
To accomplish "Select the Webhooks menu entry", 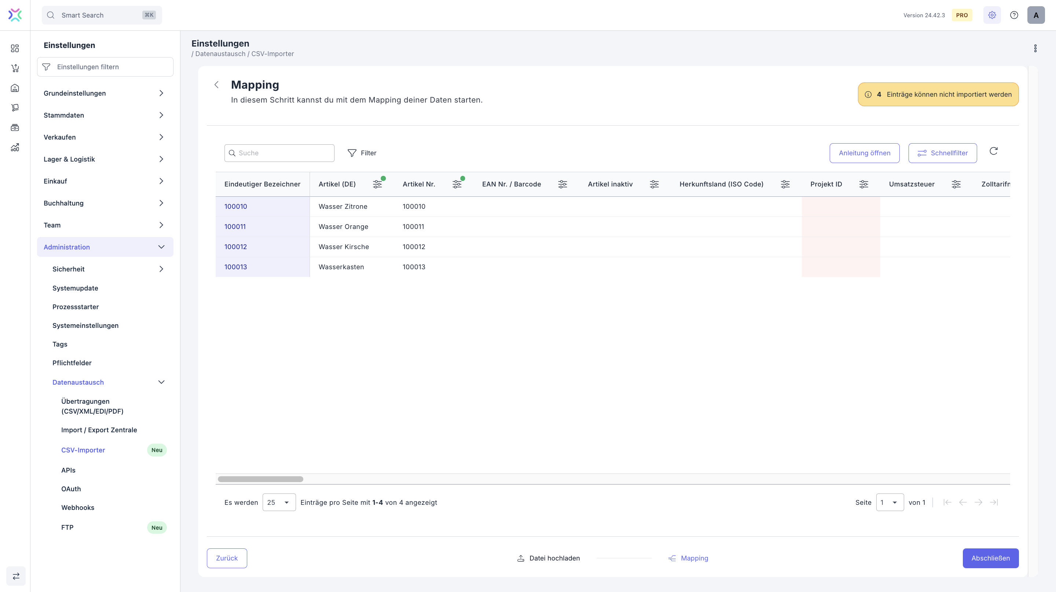I will pyautogui.click(x=77, y=507).
